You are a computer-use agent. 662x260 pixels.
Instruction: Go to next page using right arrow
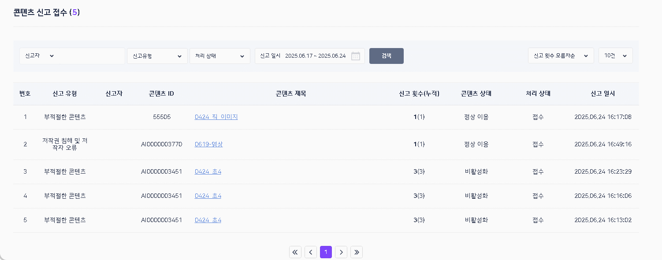pos(341,252)
